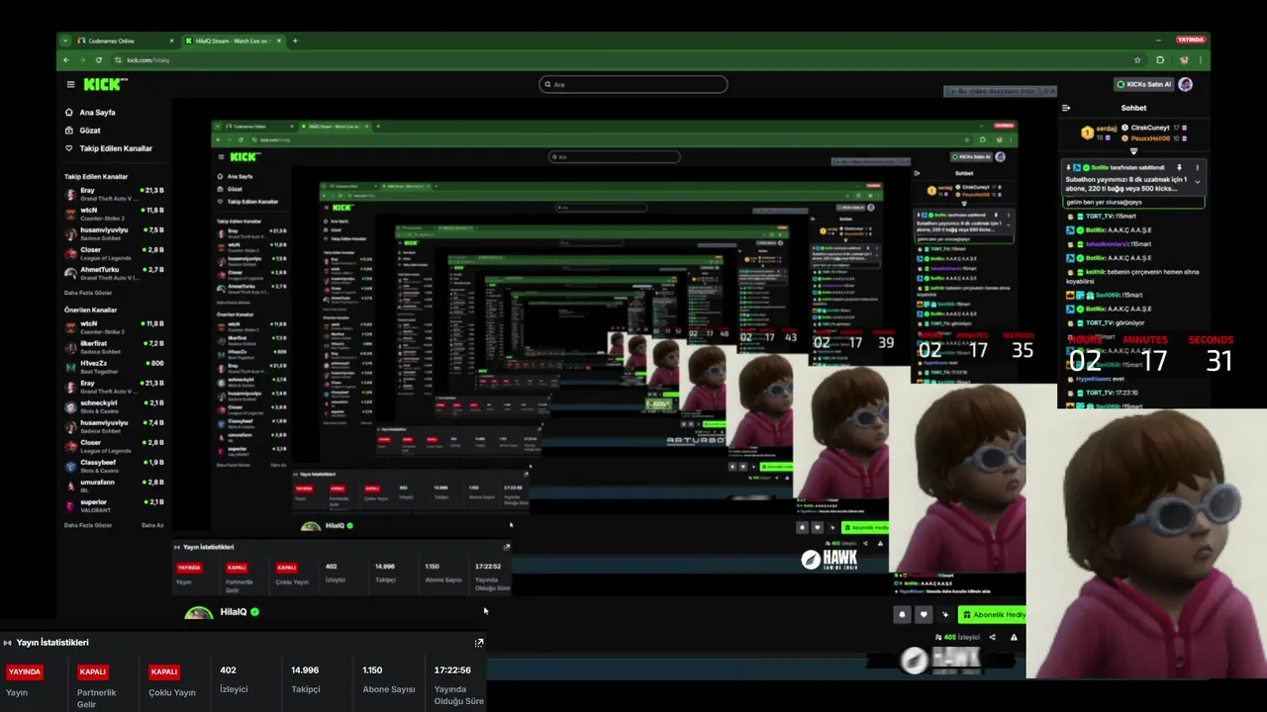Image resolution: width=1267 pixels, height=712 pixels.
Task: Bookmark this page with the star icon
Action: (1137, 60)
